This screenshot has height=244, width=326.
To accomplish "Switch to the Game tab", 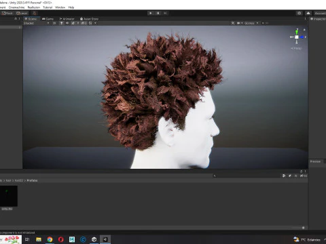I will pyautogui.click(x=48, y=19).
